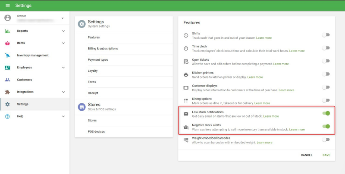Image resolution: width=345 pixels, height=174 pixels.
Task: Click the SAVE button
Action: coord(326,155)
